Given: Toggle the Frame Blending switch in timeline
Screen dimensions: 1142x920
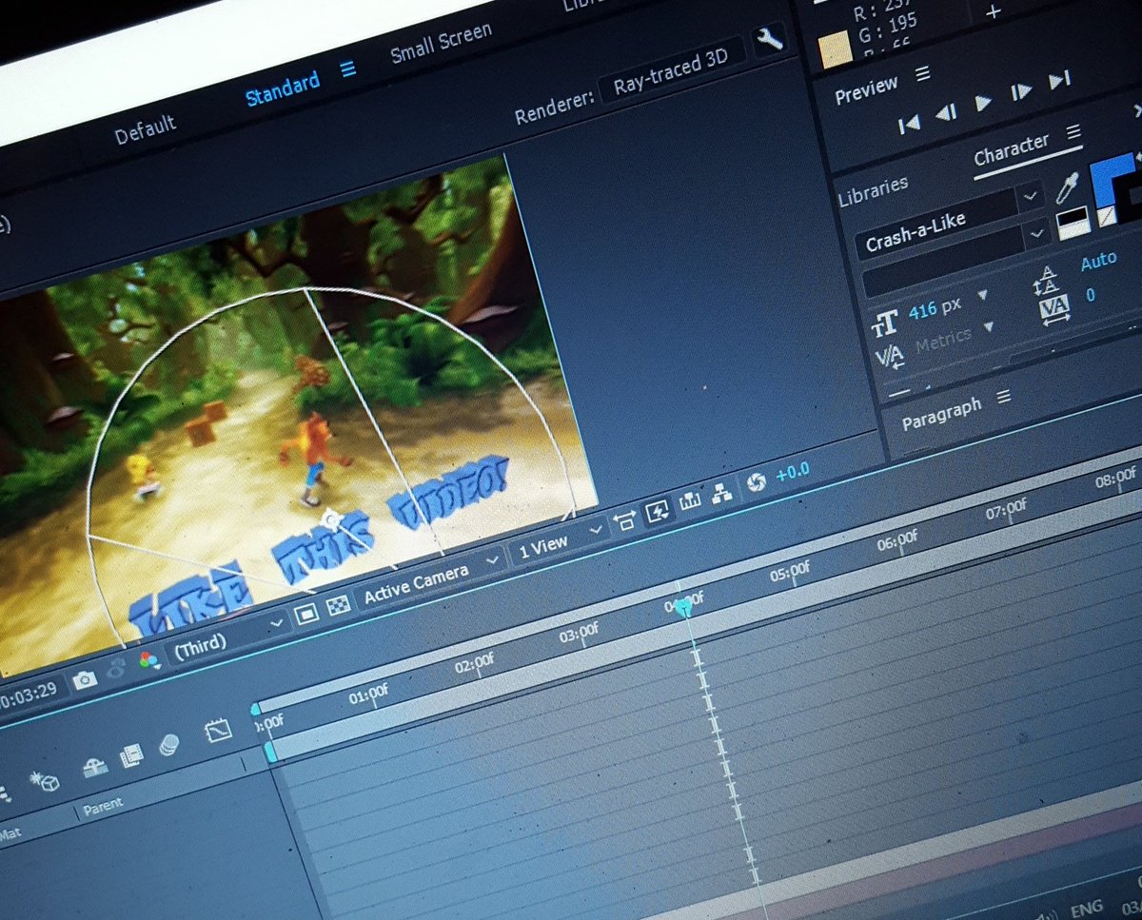Looking at the screenshot, I should [x=131, y=756].
